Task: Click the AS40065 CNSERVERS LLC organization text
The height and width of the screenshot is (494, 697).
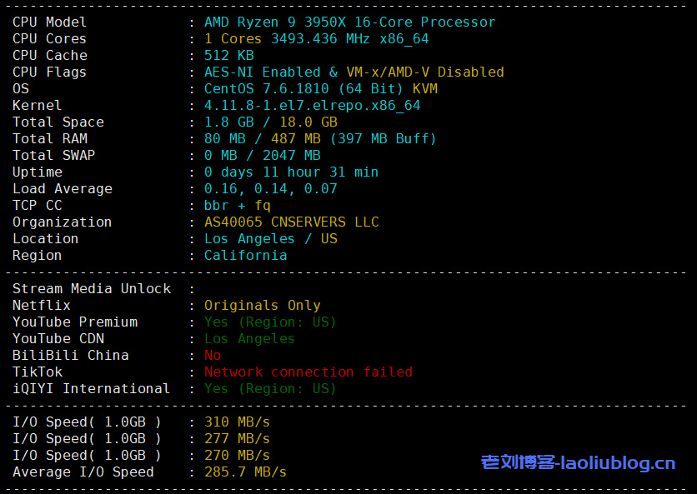Action: (291, 222)
